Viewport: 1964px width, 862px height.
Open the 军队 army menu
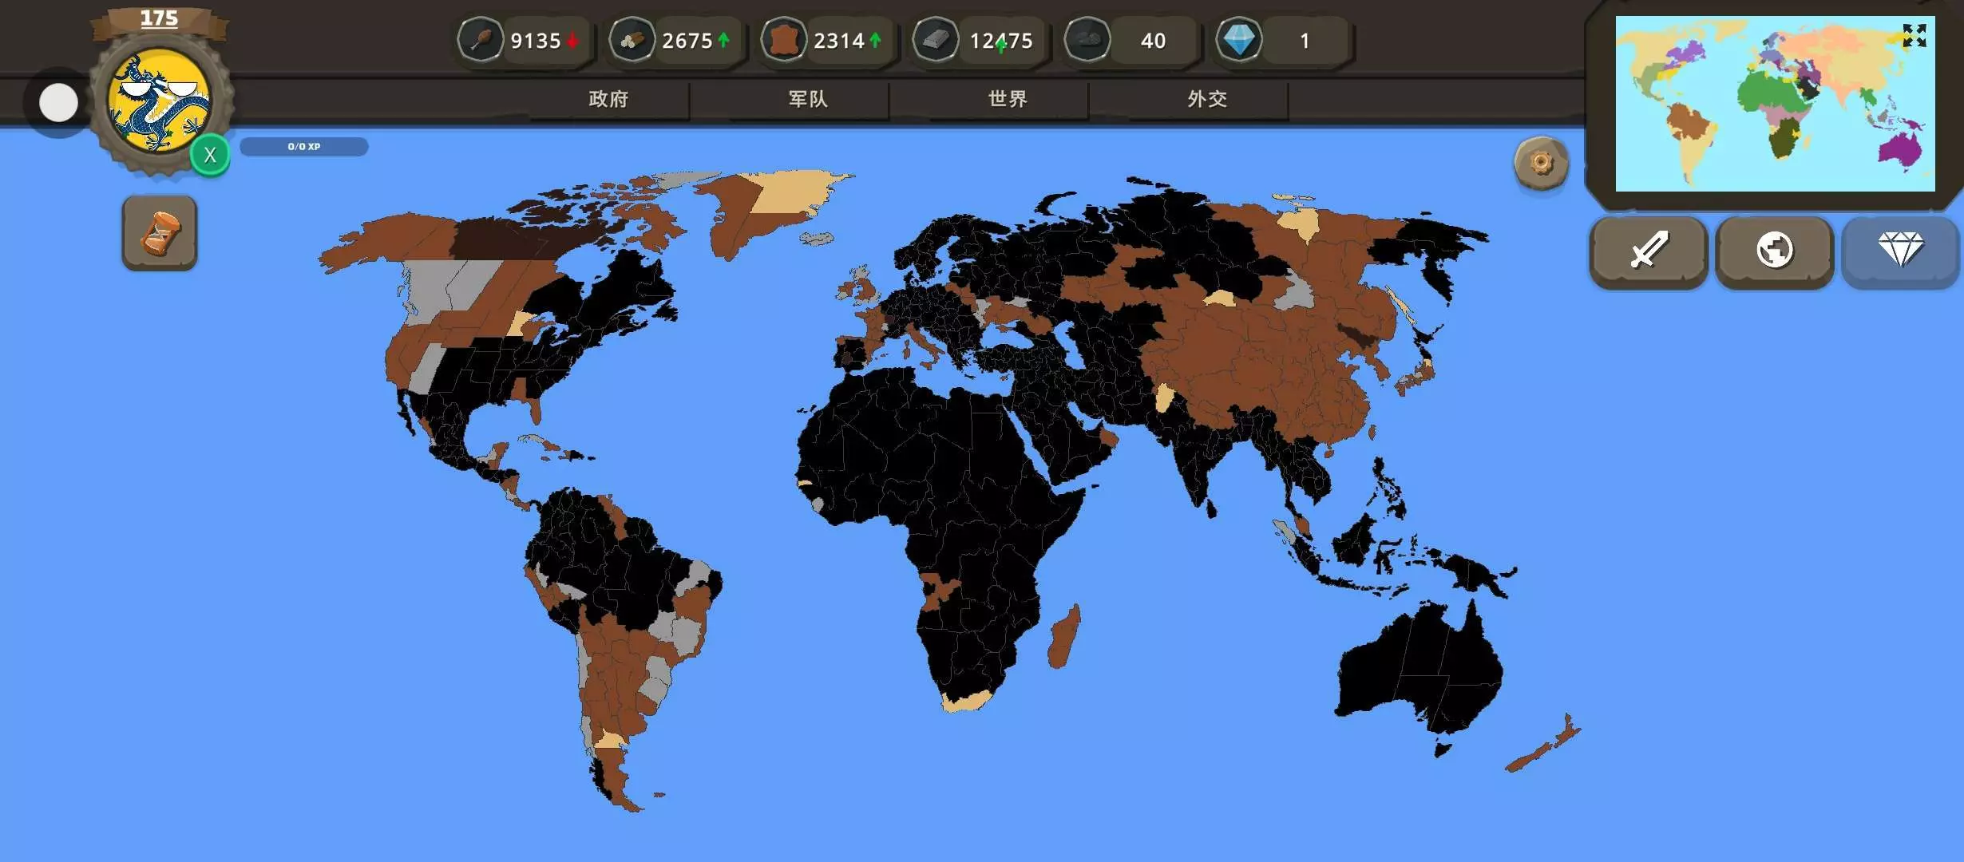tap(808, 99)
